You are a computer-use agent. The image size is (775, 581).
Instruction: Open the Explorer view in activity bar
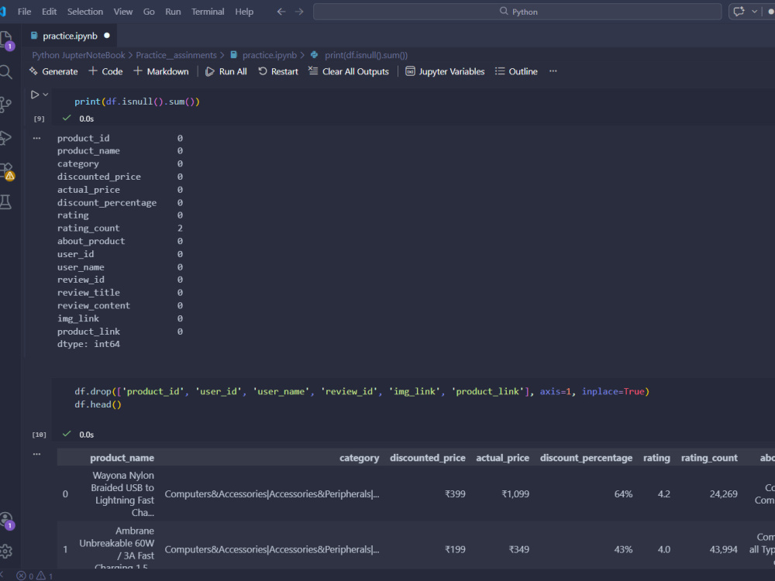[x=6, y=39]
